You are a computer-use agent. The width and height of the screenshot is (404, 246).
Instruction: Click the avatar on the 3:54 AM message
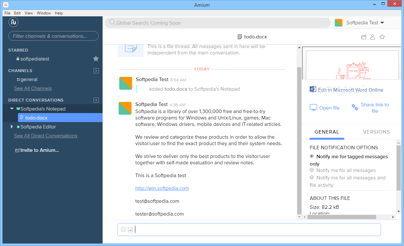[126, 83]
